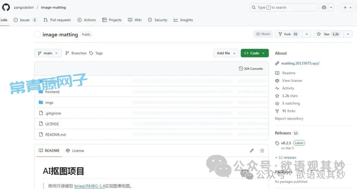The image size is (357, 189).
Task: Click Report repository
Action: click(289, 118)
